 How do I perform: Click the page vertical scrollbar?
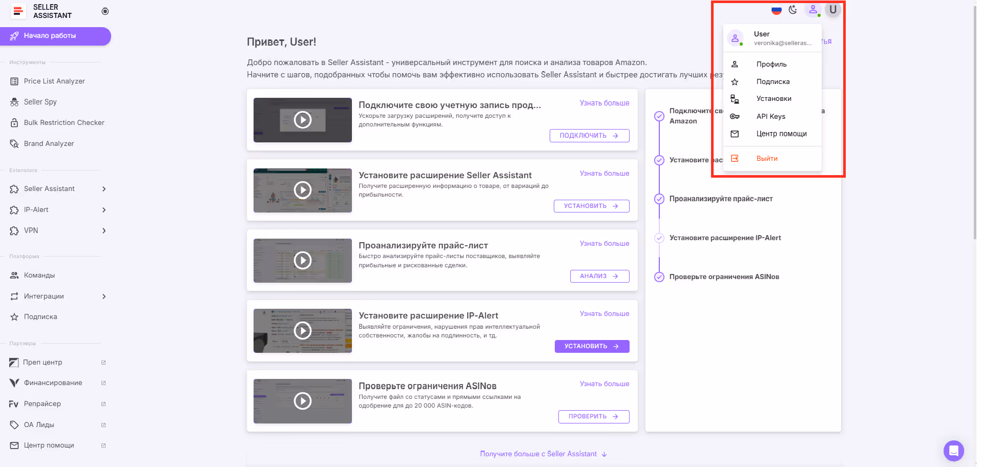pos(975,123)
